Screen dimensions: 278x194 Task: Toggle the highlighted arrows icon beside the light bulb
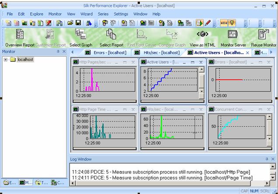224,23
